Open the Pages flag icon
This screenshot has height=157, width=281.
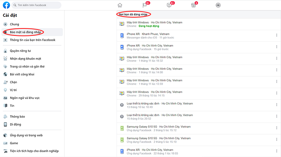coord(144,5)
